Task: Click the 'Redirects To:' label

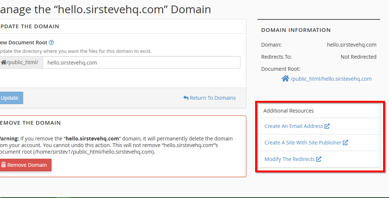Action: click(276, 57)
